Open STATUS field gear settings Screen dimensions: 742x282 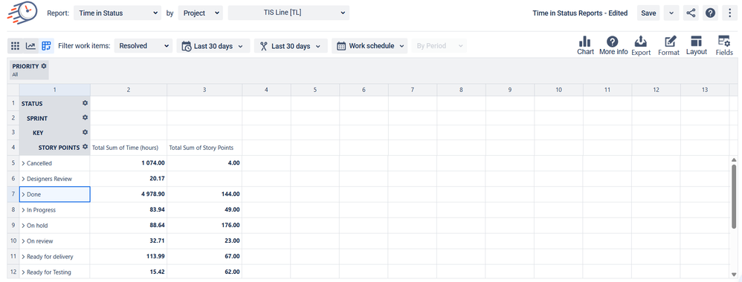coord(86,103)
